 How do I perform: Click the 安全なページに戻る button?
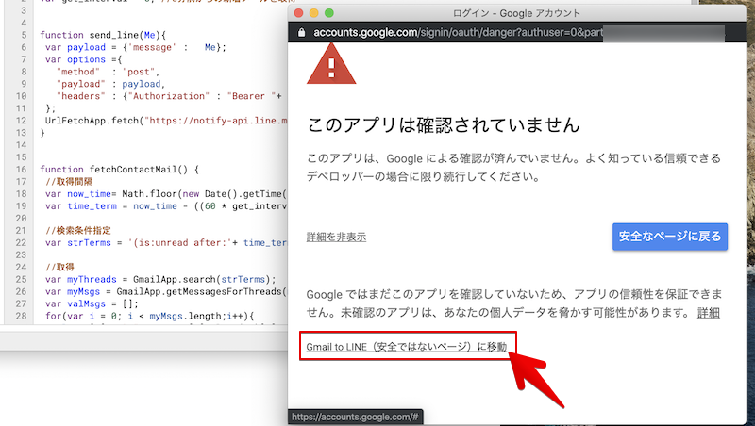pyautogui.click(x=670, y=236)
